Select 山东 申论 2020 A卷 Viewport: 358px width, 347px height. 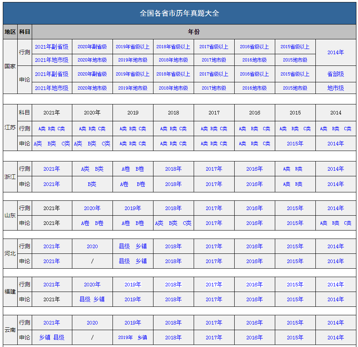click(85, 223)
